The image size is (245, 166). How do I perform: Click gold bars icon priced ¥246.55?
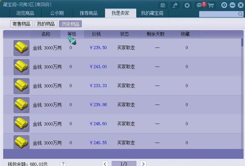21,142
